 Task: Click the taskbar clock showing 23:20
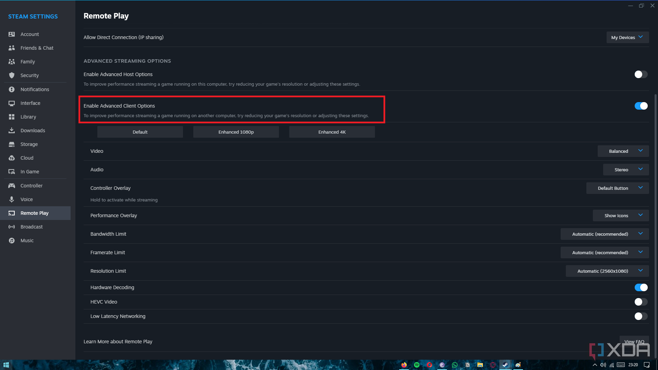(x=633, y=365)
